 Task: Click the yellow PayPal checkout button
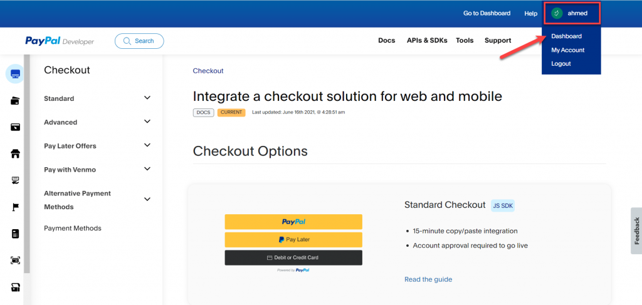[293, 222]
